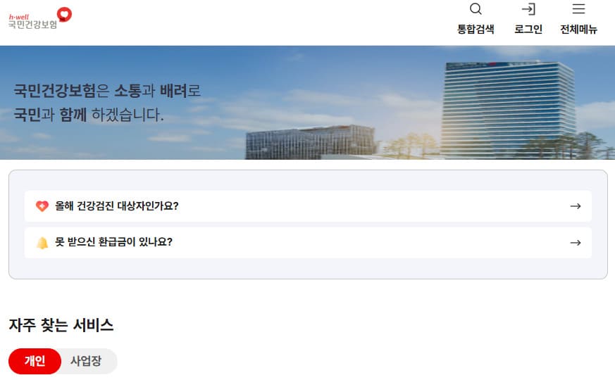Viewport: 615px width, 380px height.
Task: Click the magnifying glass search icon
Action: 476,9
